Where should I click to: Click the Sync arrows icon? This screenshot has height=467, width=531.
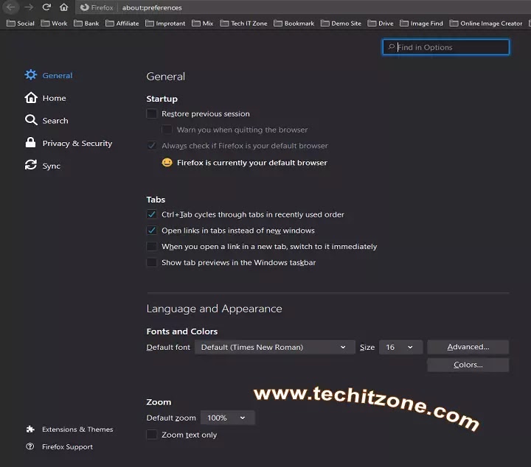(31, 165)
